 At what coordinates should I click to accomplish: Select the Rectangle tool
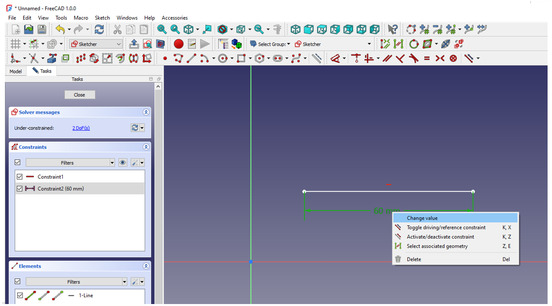(241, 58)
